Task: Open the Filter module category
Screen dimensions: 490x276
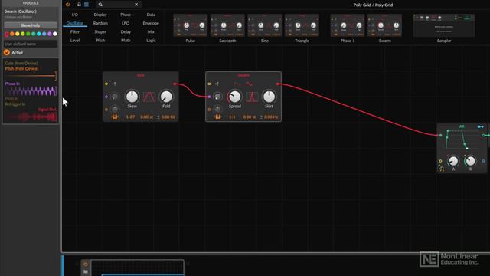Action: tap(75, 31)
